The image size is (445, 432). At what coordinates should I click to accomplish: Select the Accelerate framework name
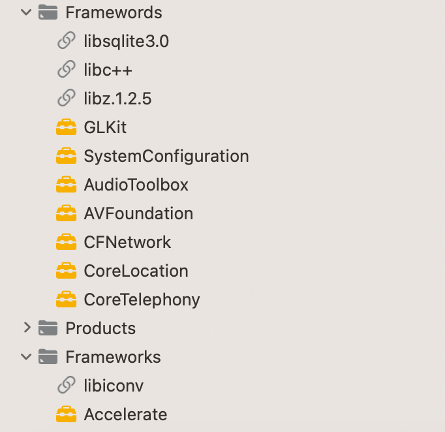[125, 414]
